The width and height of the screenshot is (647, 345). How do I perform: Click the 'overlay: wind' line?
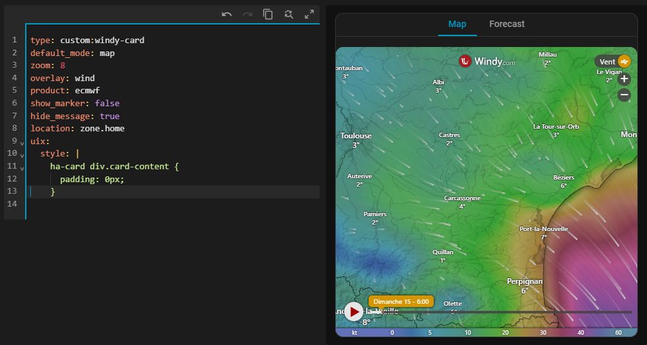(63, 78)
